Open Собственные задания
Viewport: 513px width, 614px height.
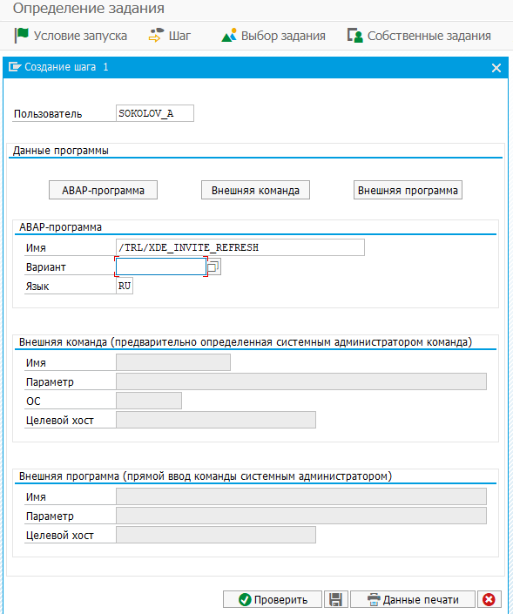coord(419,36)
